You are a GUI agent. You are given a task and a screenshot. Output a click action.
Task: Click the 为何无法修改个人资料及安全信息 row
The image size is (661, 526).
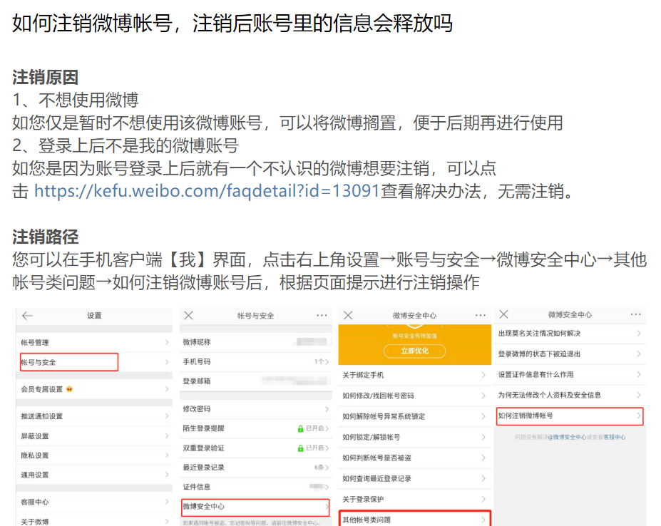coord(570,395)
